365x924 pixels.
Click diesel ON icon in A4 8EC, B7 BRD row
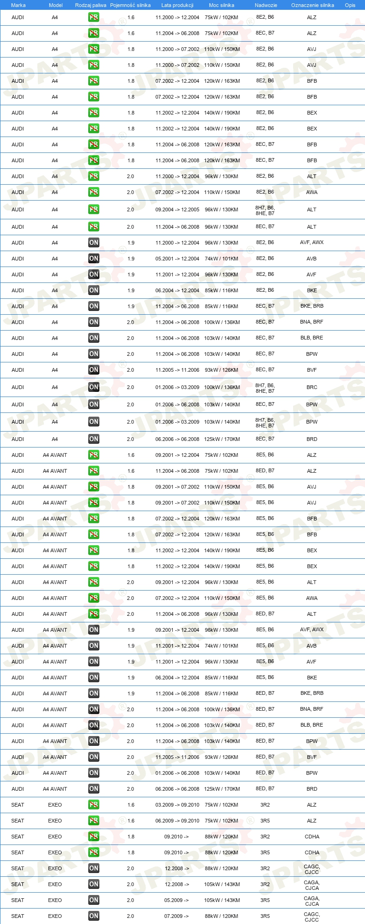pos(94,439)
